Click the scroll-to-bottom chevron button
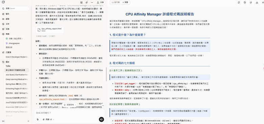The image size is (264, 124). (x=103, y=105)
